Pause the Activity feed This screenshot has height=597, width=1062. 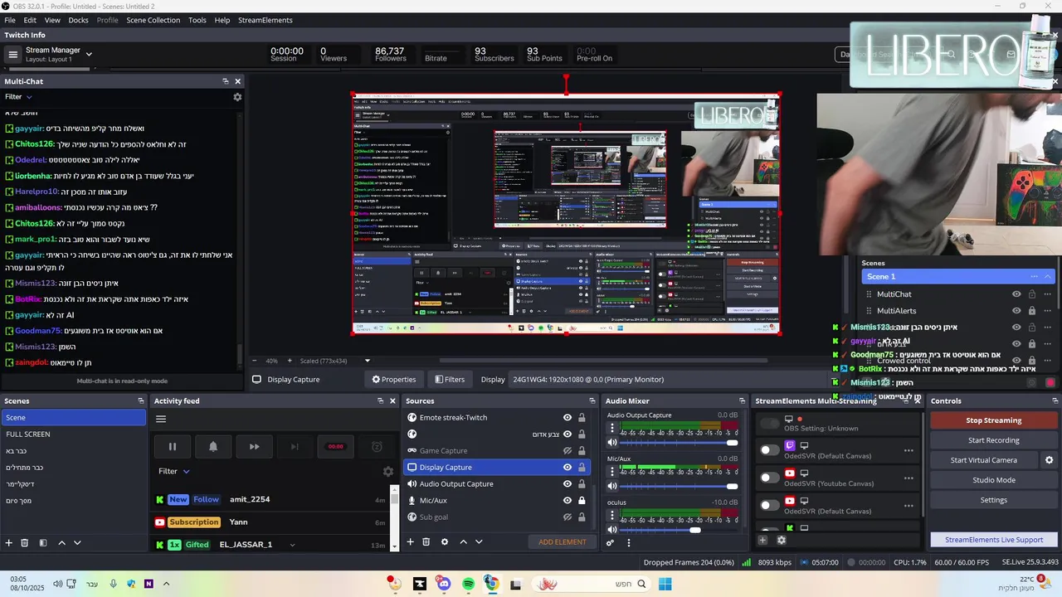click(x=173, y=446)
